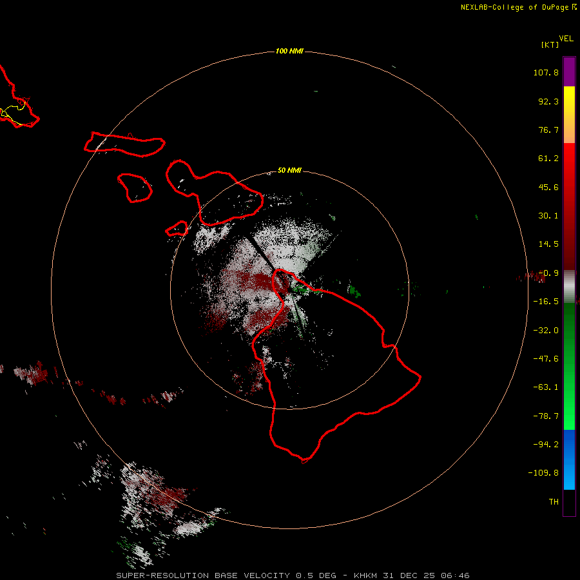Image resolution: width=580 pixels, height=580 pixels.
Task: Click the TH legend label
Action: click(554, 502)
